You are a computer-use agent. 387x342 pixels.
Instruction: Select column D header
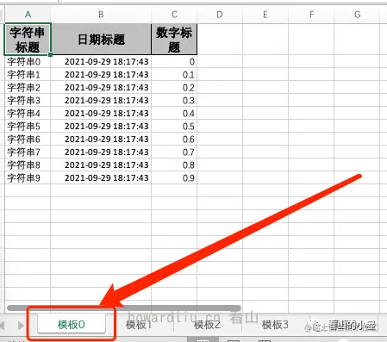220,15
